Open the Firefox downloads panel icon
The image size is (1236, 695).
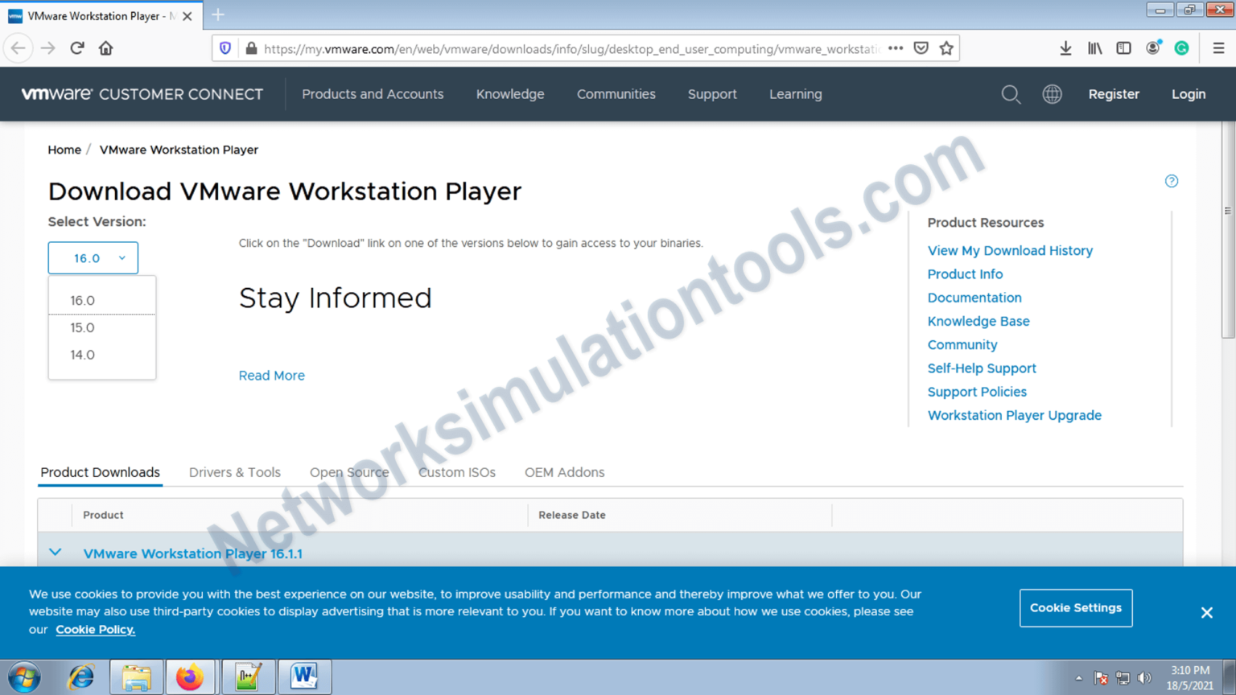point(1065,48)
